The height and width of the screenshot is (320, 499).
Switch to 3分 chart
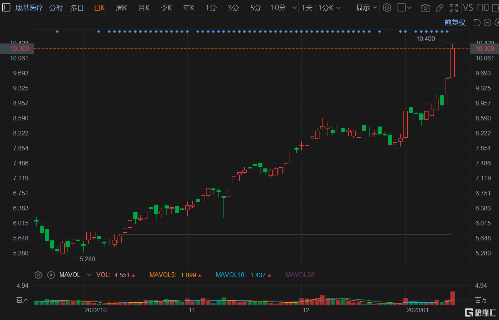(233, 8)
